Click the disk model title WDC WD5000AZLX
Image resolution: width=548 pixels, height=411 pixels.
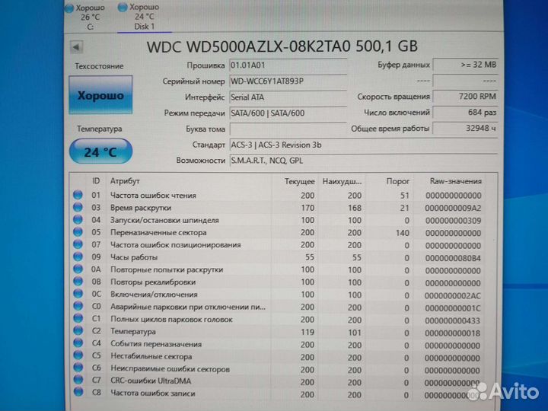click(x=282, y=46)
